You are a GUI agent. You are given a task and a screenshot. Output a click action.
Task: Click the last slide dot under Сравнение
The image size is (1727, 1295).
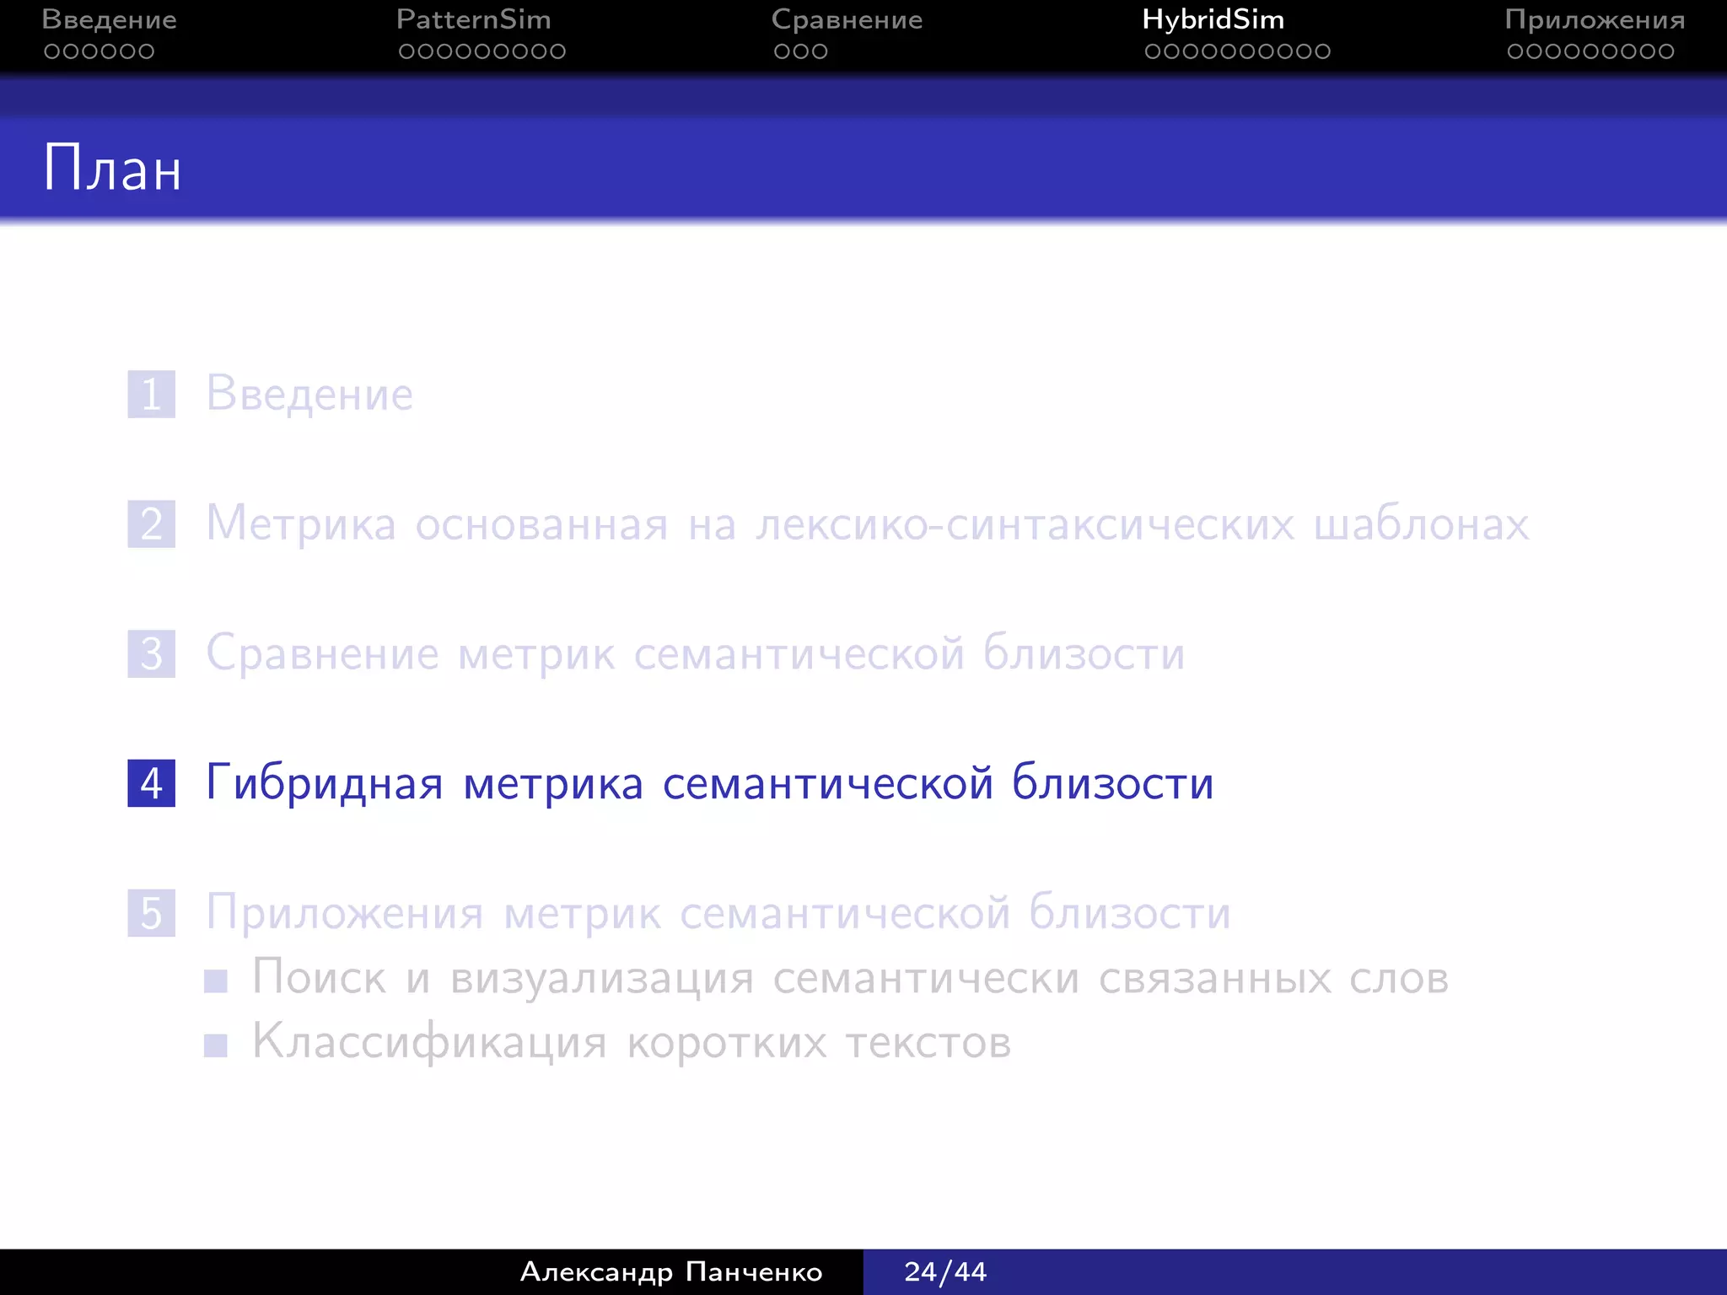click(x=820, y=51)
